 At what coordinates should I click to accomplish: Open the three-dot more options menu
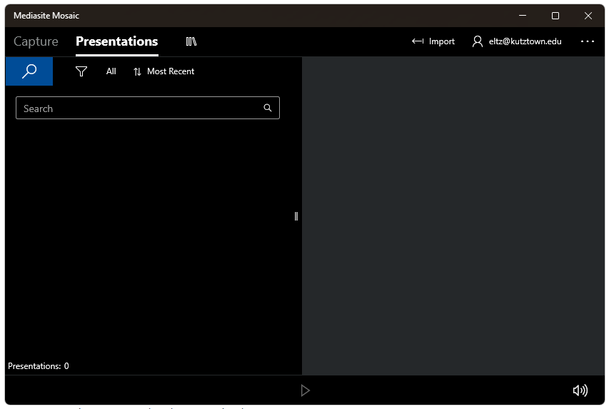click(x=588, y=41)
